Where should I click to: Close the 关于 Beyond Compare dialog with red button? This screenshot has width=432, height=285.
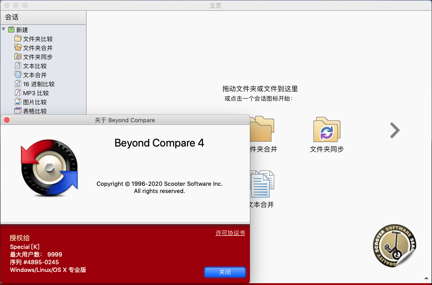coord(7,120)
